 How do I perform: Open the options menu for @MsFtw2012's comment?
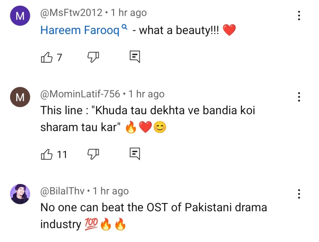(x=299, y=15)
